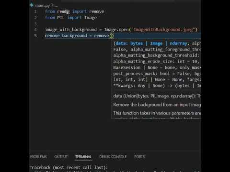
Task: Select main.py in the breadcrumb
Action: click(x=43, y=6)
